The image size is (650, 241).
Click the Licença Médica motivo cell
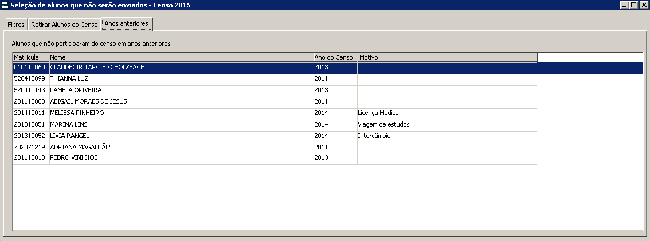point(379,113)
